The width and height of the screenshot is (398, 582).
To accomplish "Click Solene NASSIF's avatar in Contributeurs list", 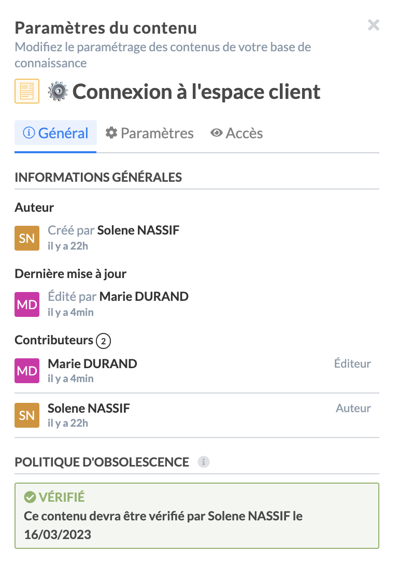I will 27,415.
